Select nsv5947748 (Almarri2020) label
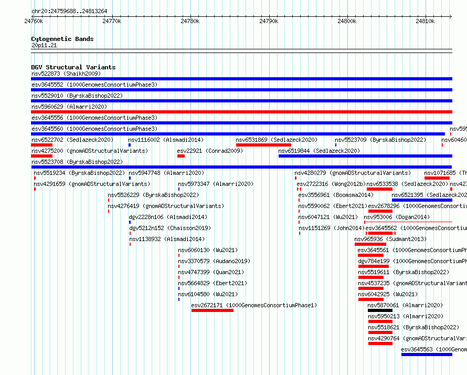467x375 pixels. click(x=166, y=173)
